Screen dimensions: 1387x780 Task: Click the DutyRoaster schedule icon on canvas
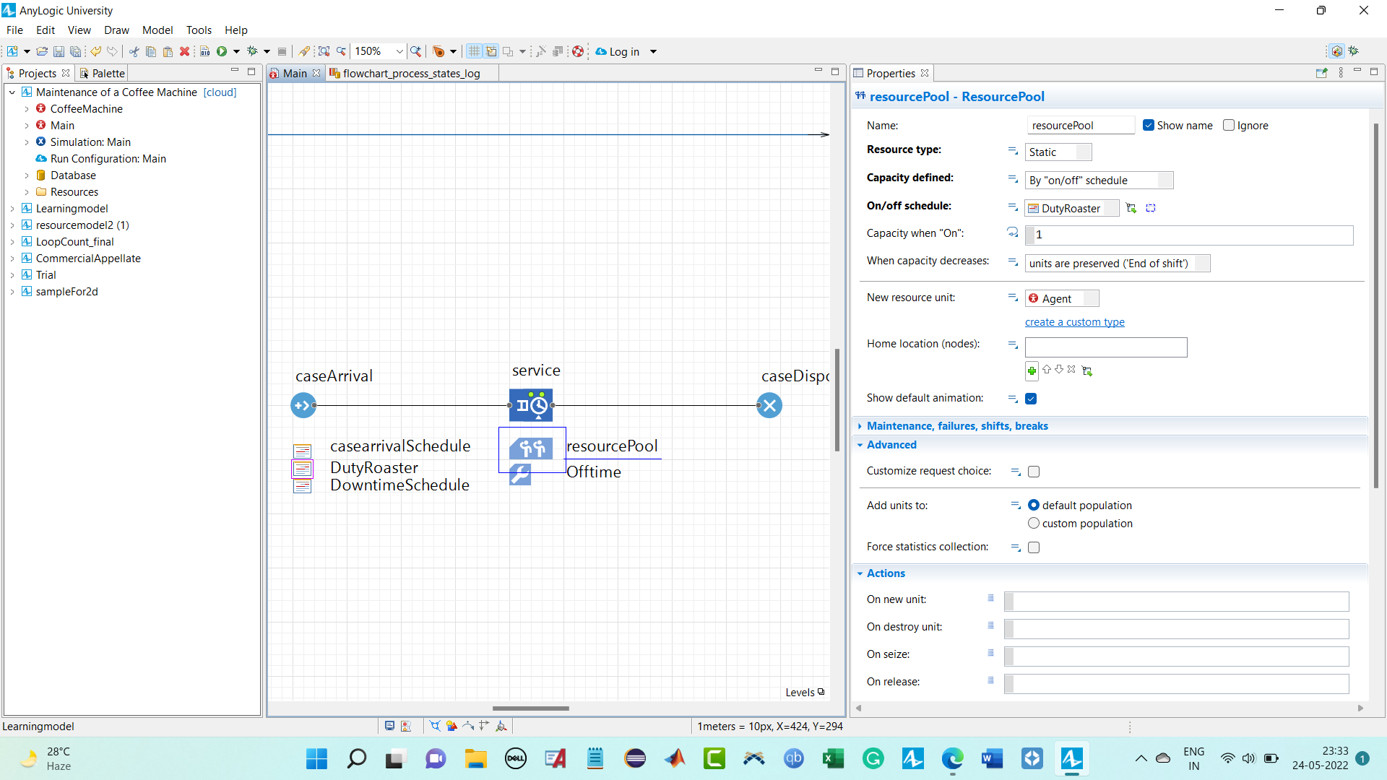302,469
